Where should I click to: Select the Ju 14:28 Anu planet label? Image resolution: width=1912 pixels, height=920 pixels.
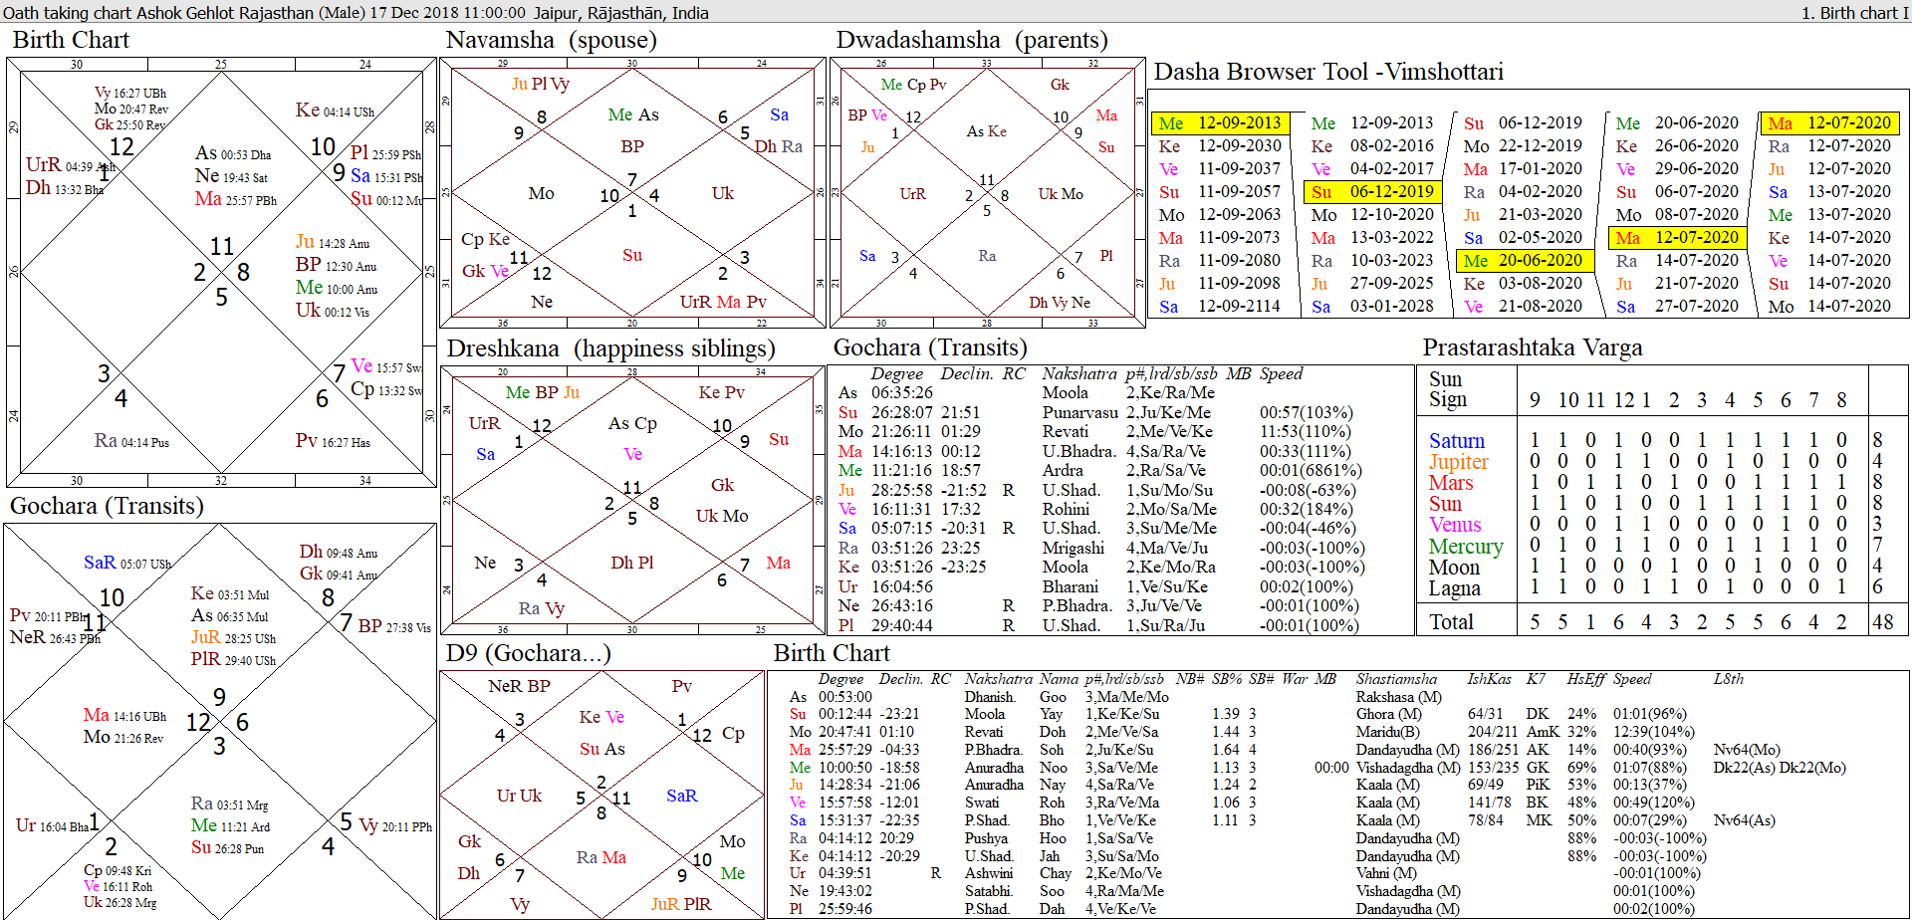(333, 242)
